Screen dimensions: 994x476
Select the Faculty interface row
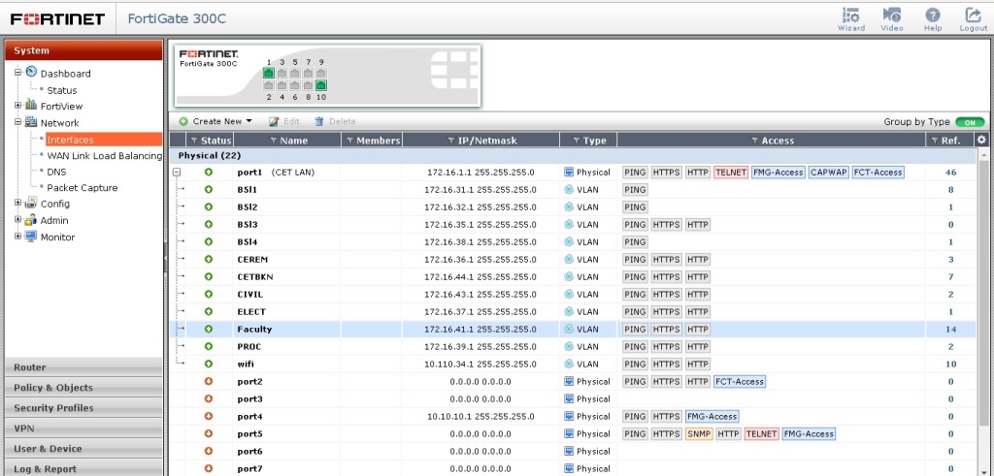[572, 330]
